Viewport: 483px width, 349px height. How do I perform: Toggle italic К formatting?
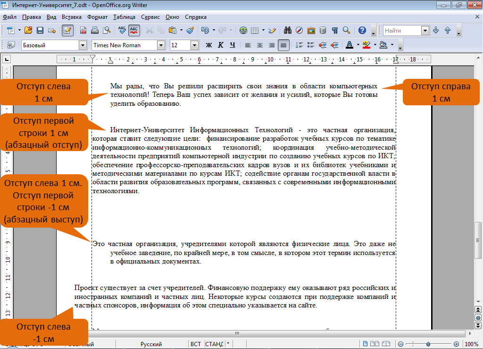[221, 45]
